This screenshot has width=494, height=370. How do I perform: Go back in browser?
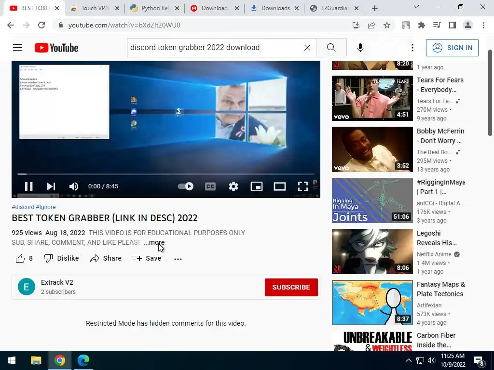click(x=11, y=25)
